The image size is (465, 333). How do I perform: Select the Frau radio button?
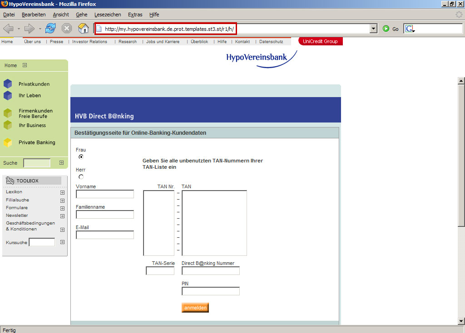point(81,157)
